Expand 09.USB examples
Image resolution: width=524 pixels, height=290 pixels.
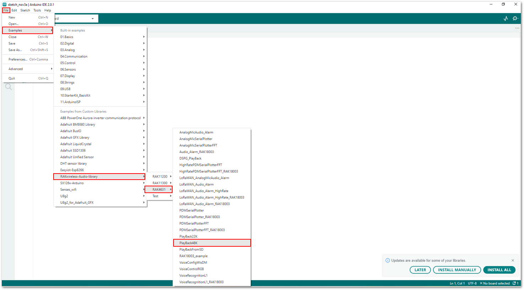point(100,89)
